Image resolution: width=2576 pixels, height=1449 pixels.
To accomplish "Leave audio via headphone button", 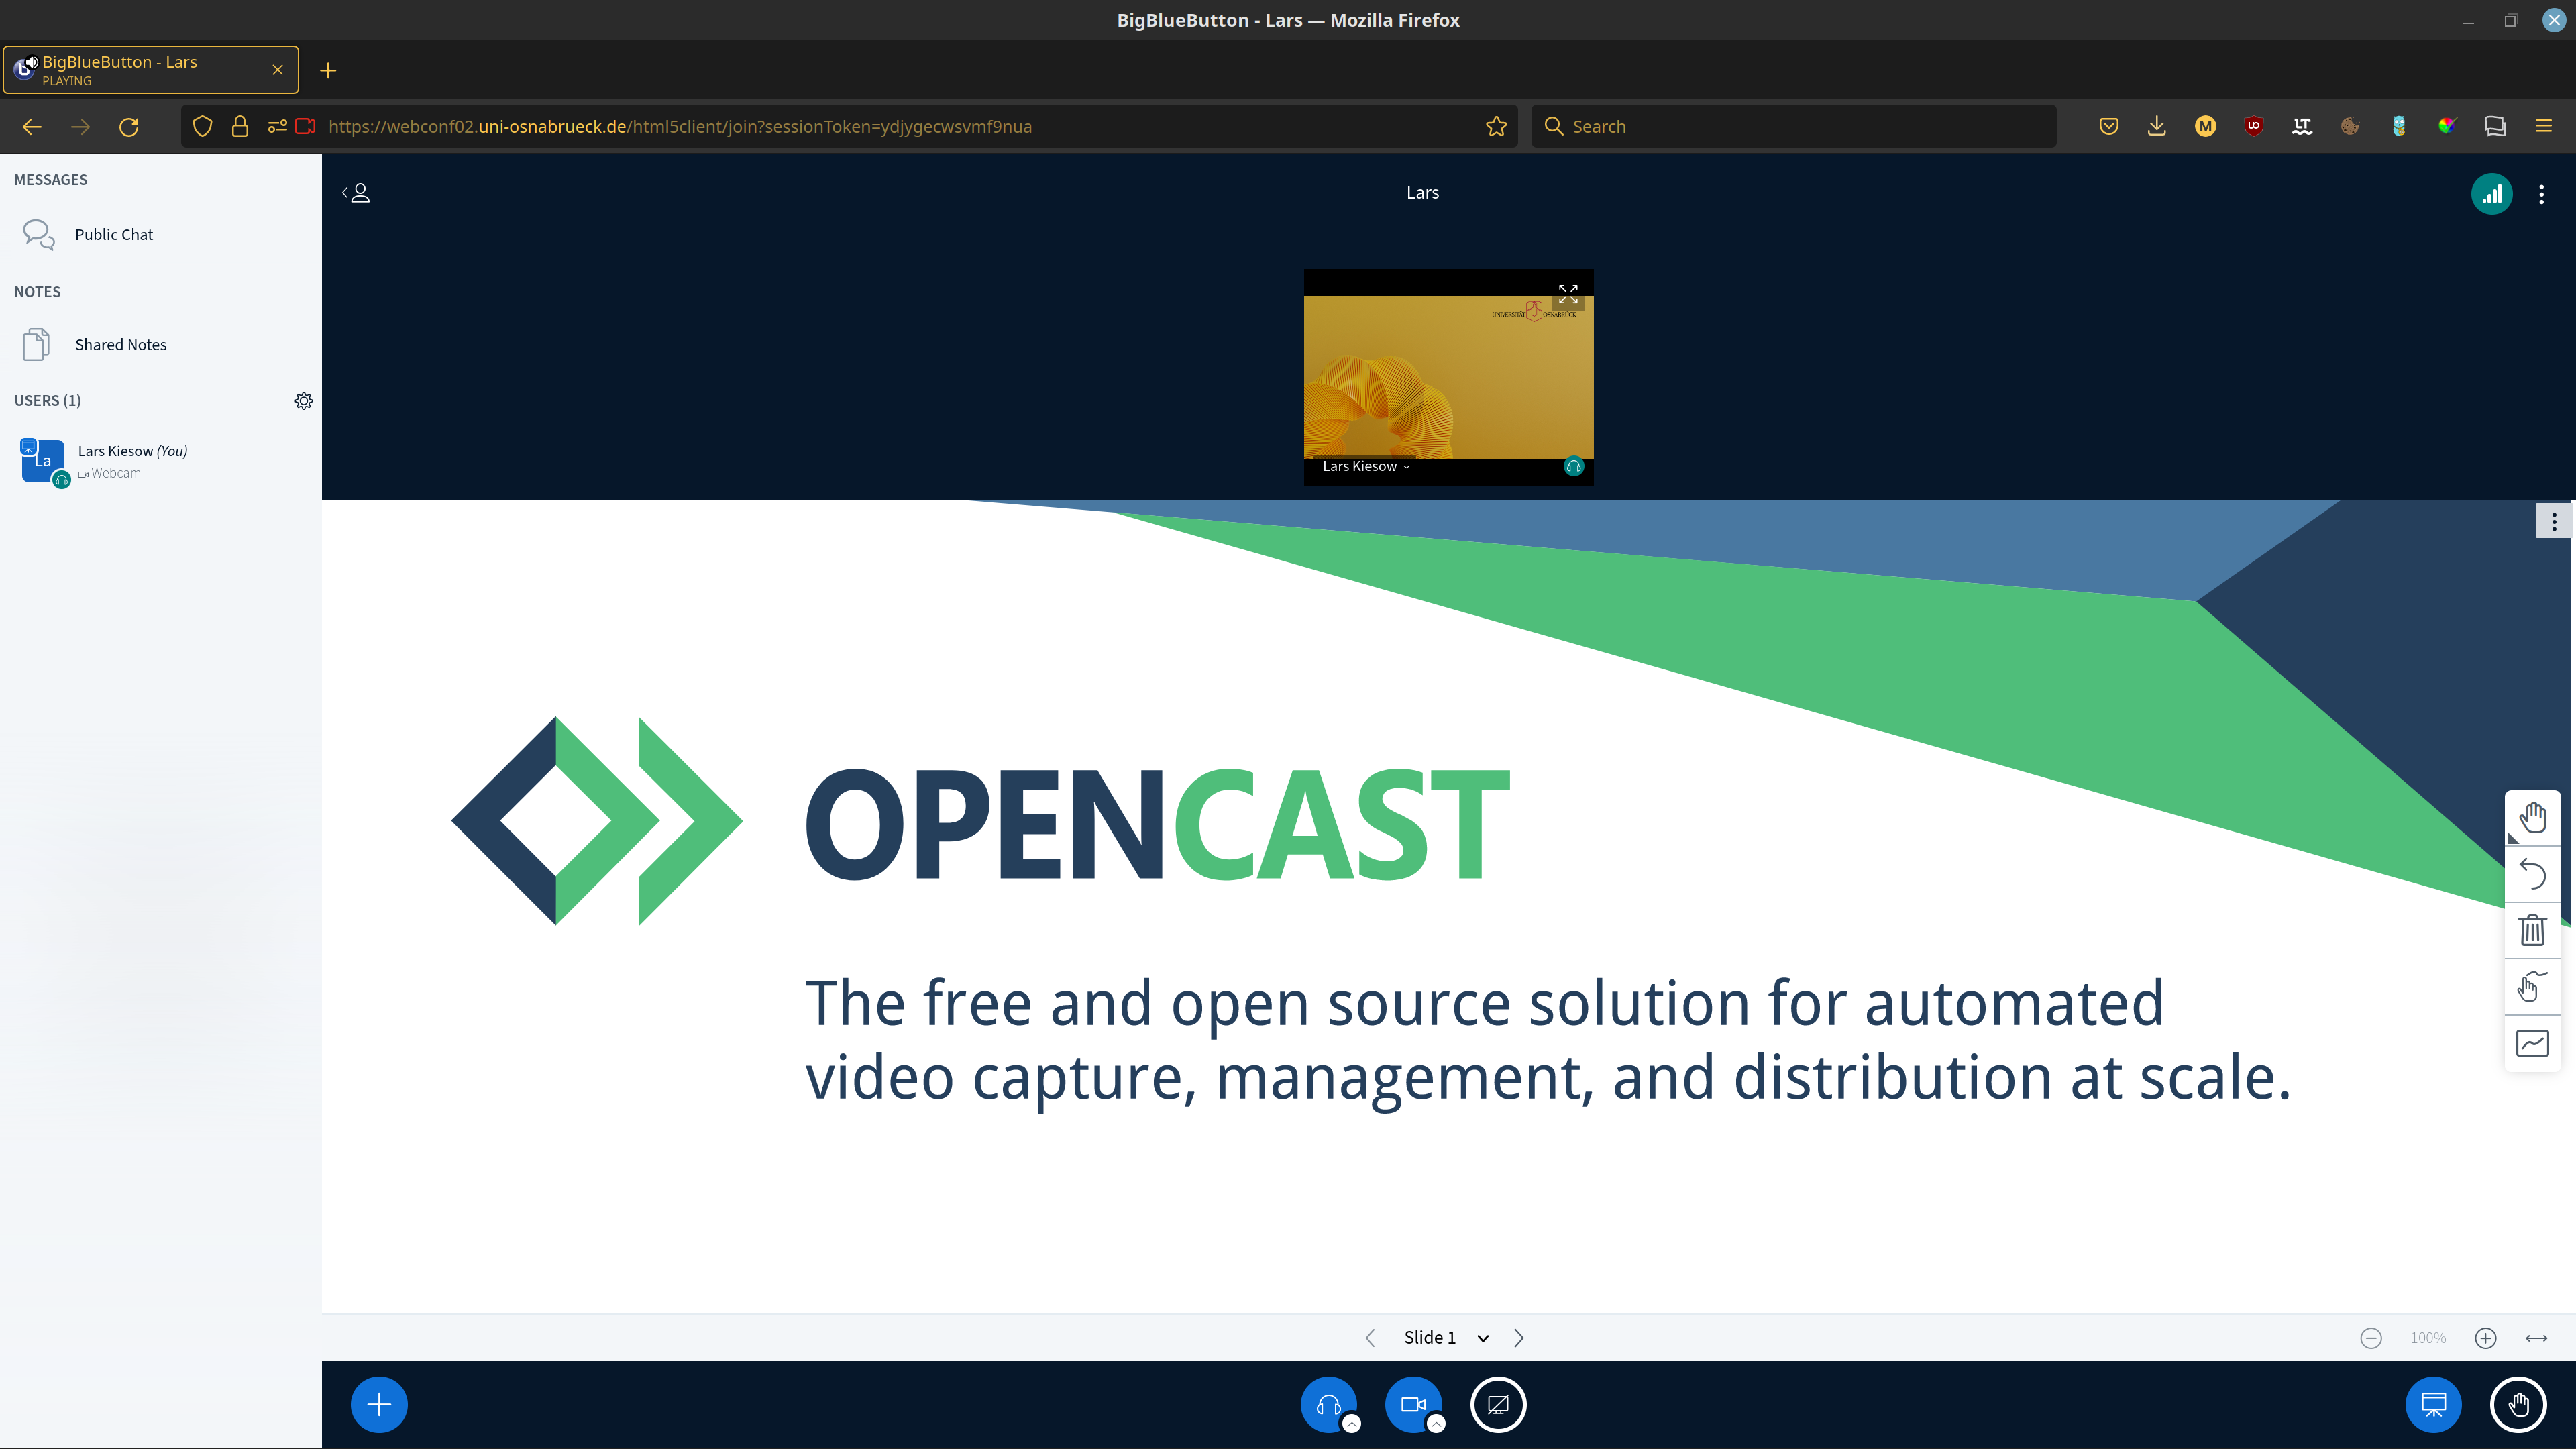I will click(x=1328, y=1404).
